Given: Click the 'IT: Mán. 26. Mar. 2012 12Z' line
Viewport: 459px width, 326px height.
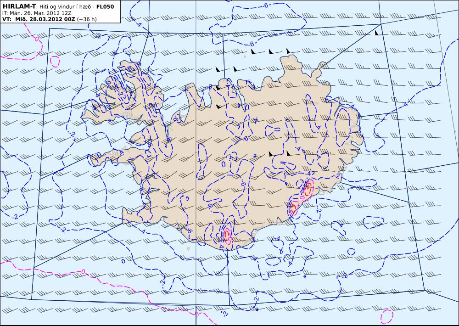Looking at the screenshot, I should (37, 13).
